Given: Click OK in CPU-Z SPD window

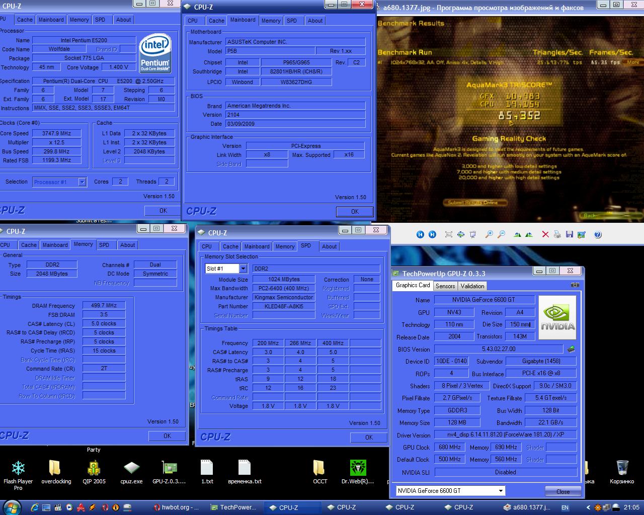Looking at the screenshot, I should 369,438.
